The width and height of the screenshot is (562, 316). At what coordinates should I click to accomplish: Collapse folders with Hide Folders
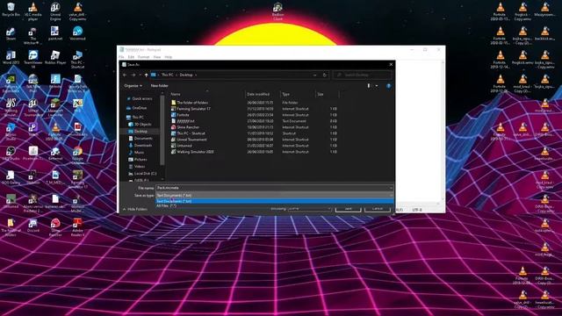click(134, 209)
